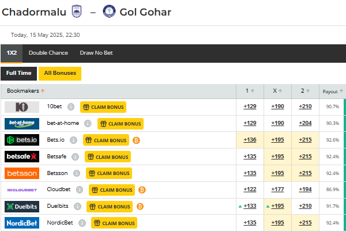Click Cloudbet's +194 away odds
346x232 pixels.
[x=305, y=189]
